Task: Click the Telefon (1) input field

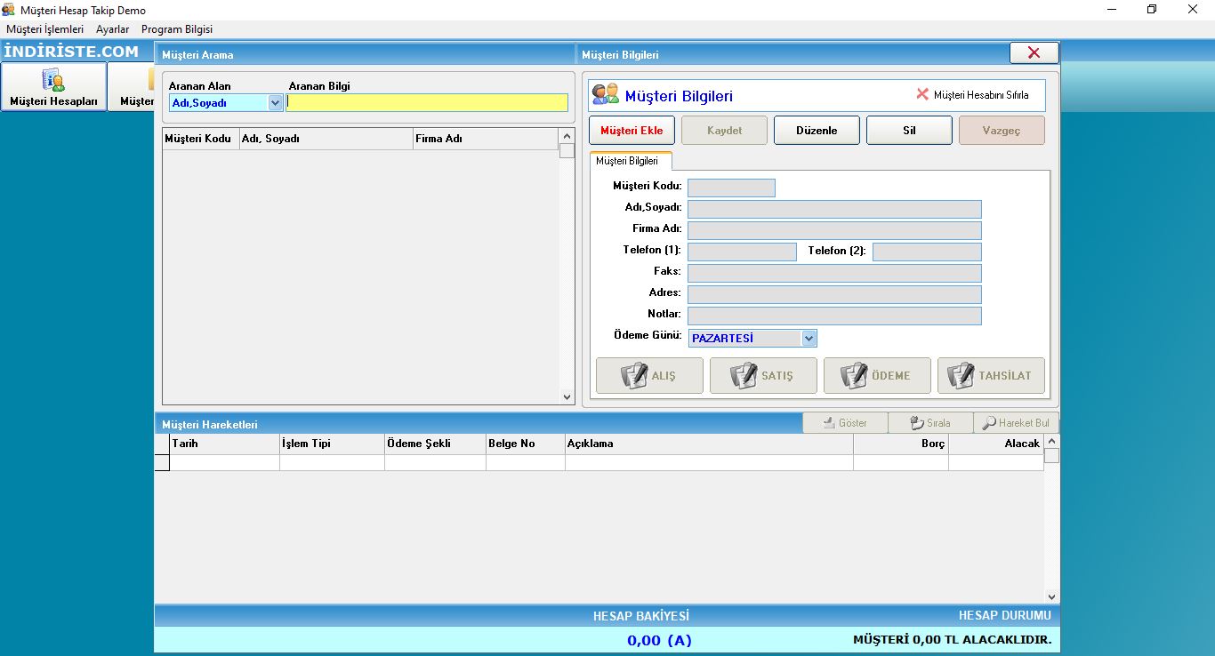Action: tap(742, 252)
